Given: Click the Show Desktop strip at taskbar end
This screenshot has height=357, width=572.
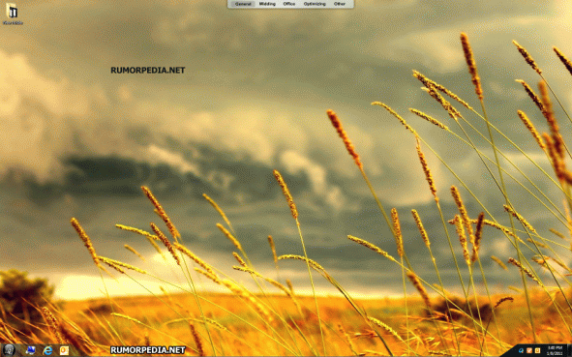Looking at the screenshot, I should click(569, 351).
